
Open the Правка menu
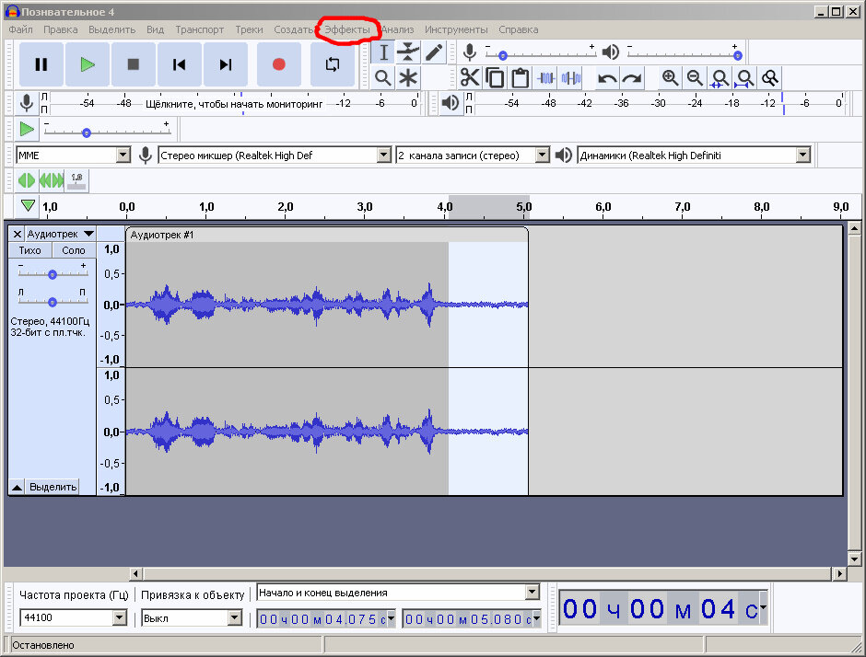coord(60,29)
